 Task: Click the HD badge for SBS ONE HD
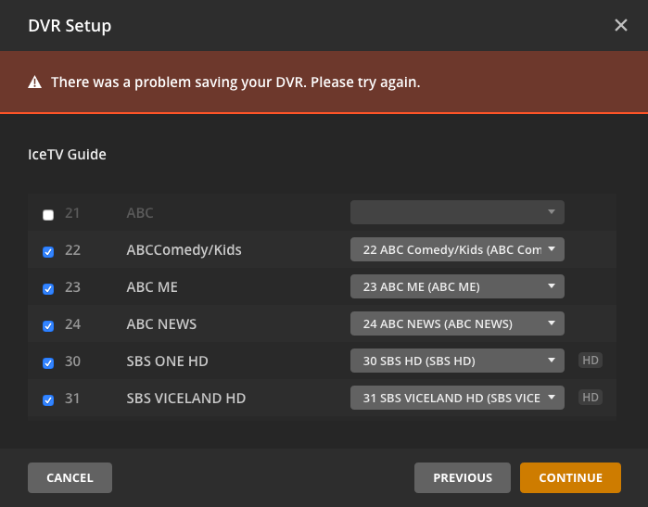[x=591, y=361]
